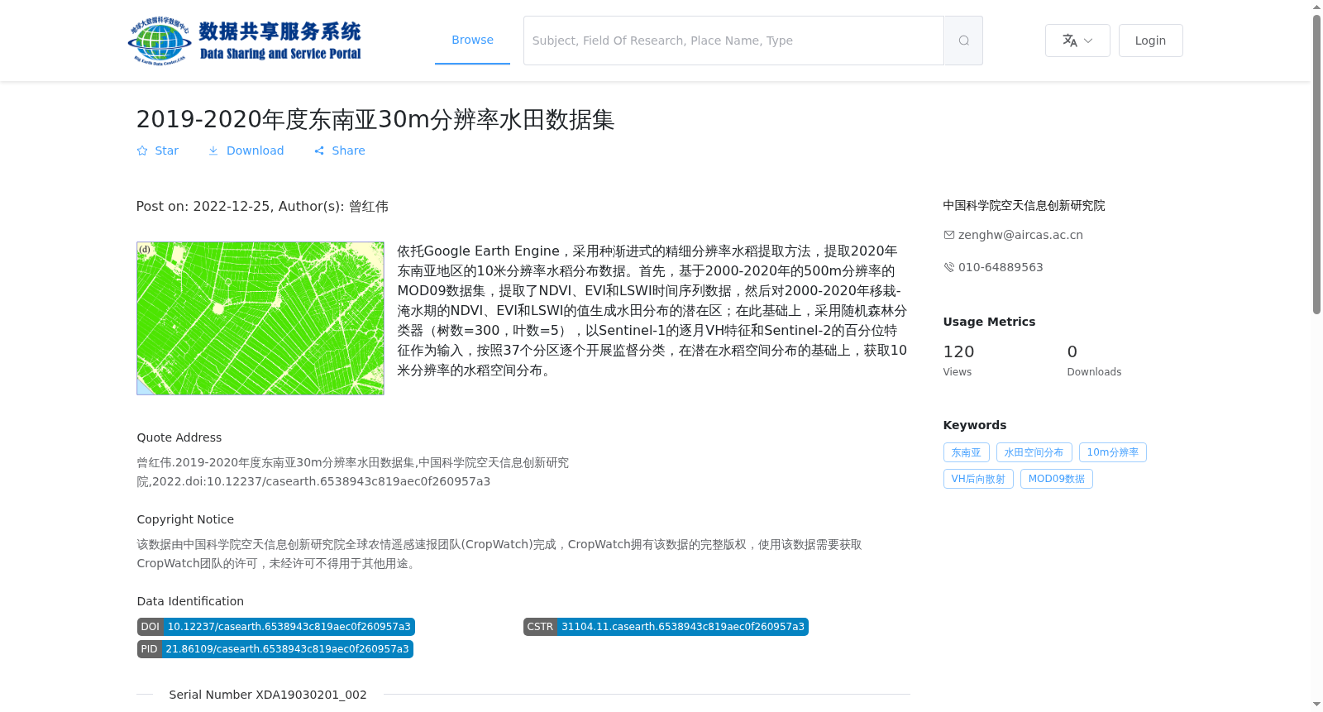Viewport: 1323px width, 712px height.
Task: Select the 东南亚 keyword tag
Action: coord(966,452)
